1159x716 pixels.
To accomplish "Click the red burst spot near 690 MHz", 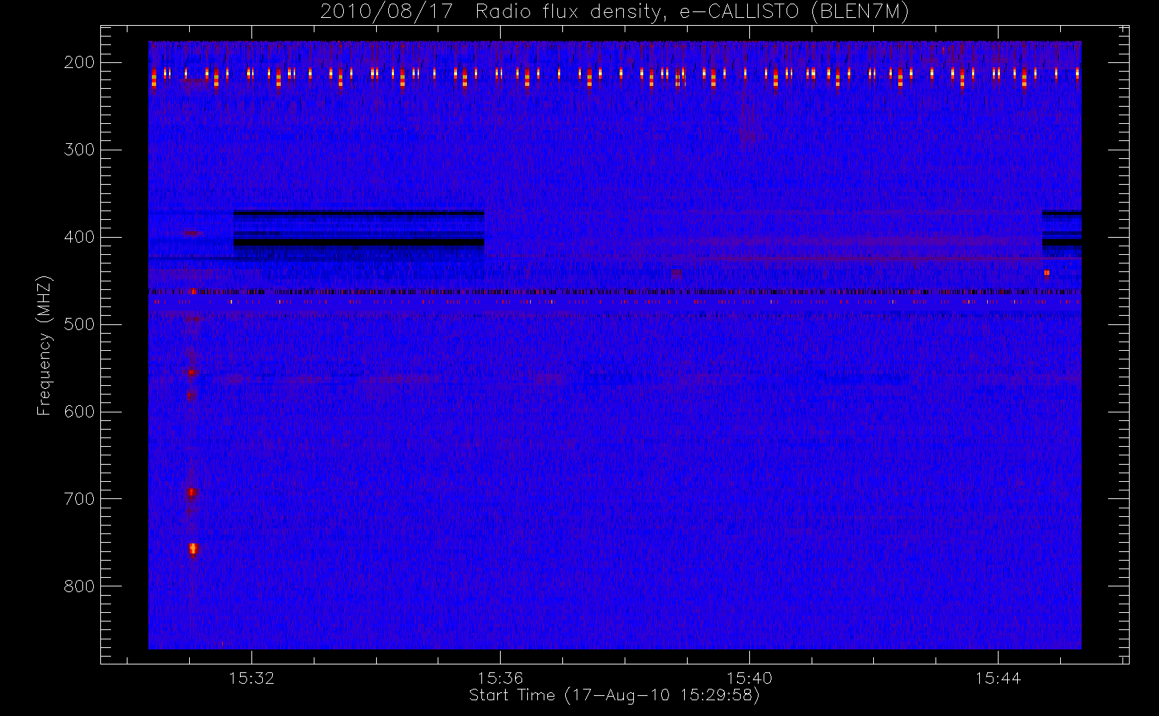I will tap(191, 493).
